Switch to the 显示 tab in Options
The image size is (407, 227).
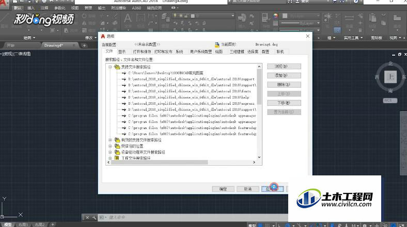pyautogui.click(x=122, y=52)
